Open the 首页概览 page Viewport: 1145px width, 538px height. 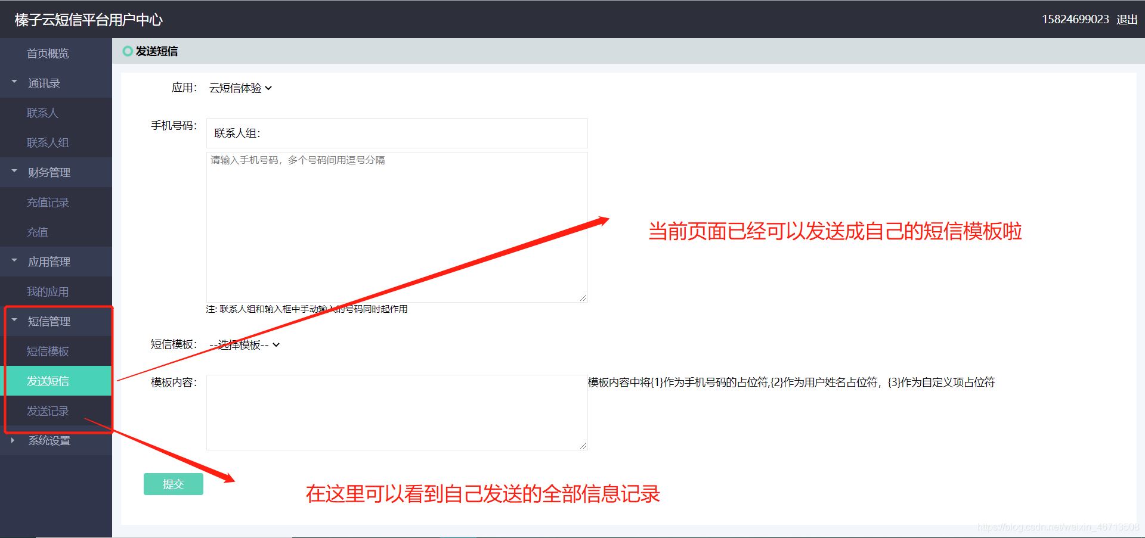48,53
